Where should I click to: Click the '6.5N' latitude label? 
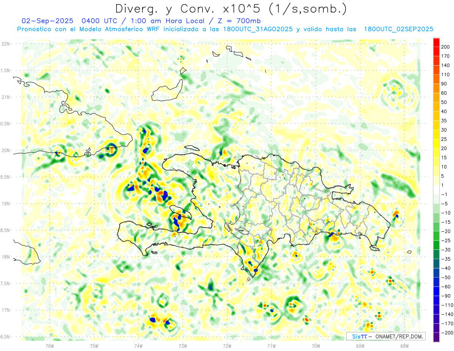(x=5, y=337)
